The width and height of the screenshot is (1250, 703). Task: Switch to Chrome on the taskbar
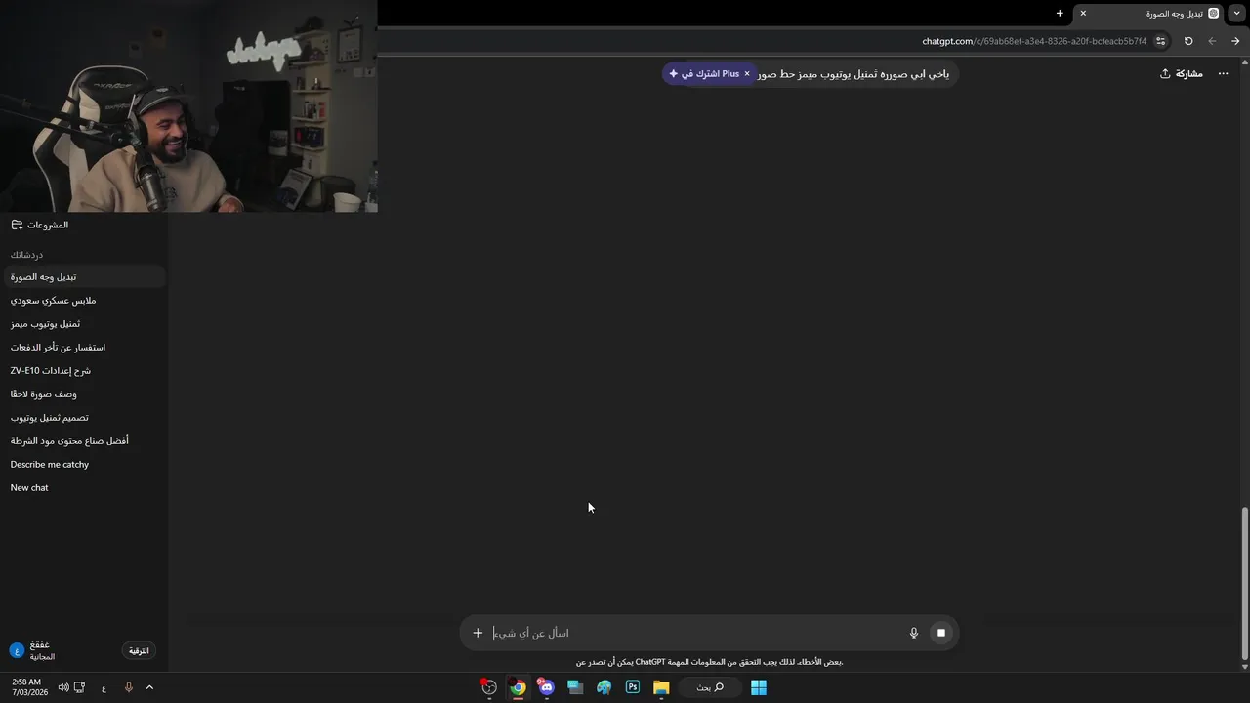coord(518,687)
